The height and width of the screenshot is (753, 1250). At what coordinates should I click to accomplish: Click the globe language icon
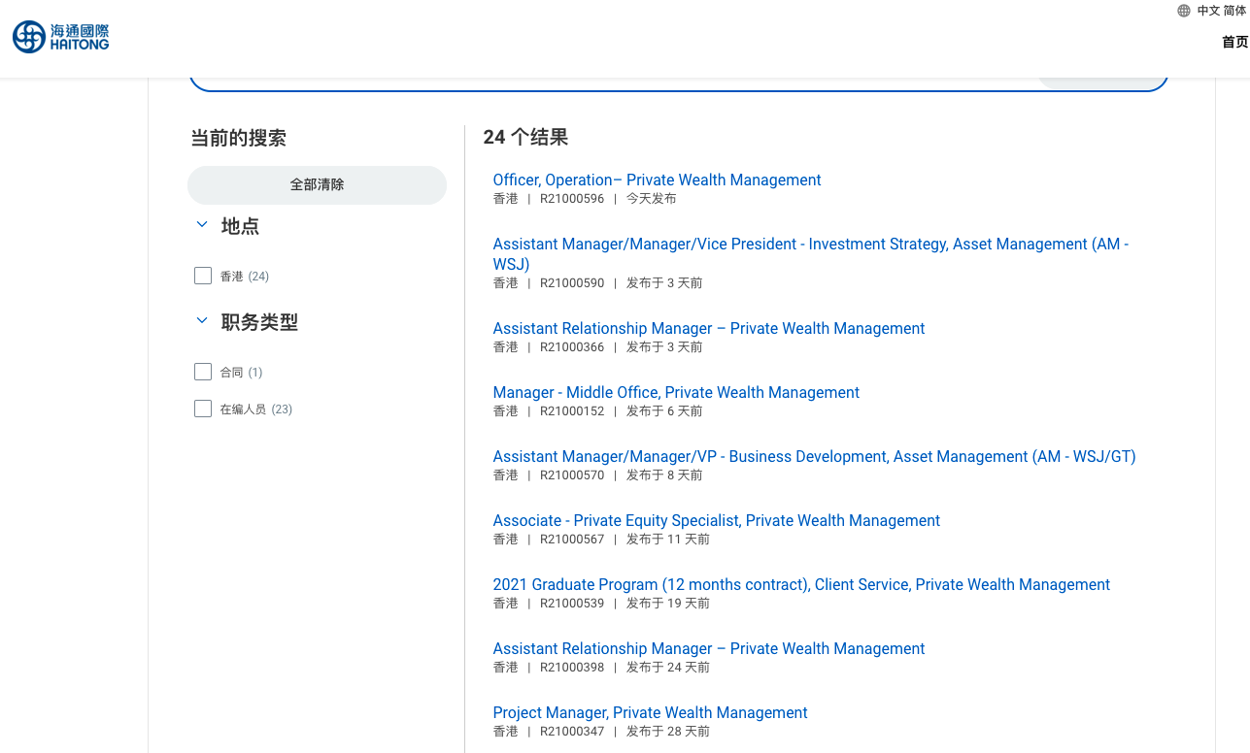point(1183,11)
